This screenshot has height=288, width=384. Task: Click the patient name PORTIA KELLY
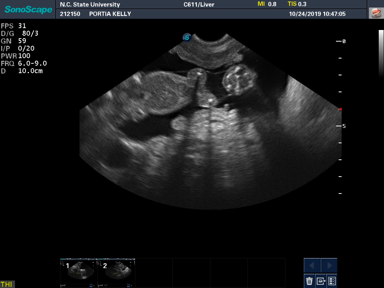click(110, 14)
